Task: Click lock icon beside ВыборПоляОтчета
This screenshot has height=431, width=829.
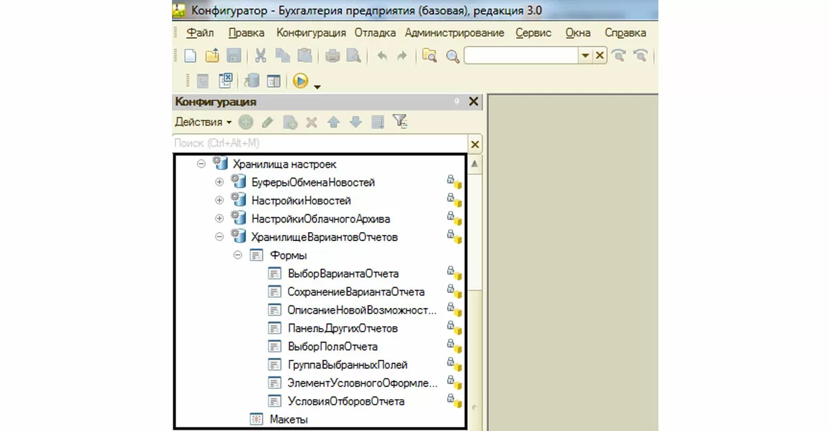Action: [454, 346]
